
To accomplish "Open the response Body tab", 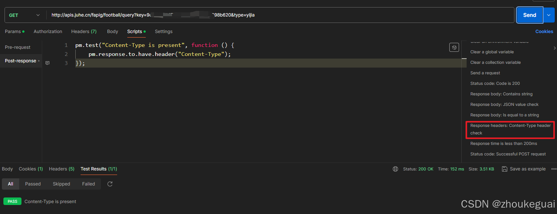I will (x=7, y=169).
